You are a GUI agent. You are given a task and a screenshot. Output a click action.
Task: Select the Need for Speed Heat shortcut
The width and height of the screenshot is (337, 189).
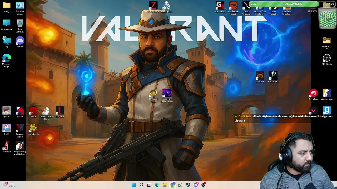pos(167,96)
